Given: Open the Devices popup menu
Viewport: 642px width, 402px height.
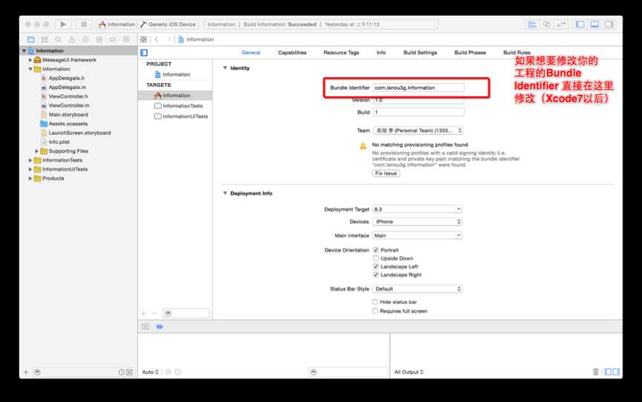Looking at the screenshot, I should click(418, 222).
